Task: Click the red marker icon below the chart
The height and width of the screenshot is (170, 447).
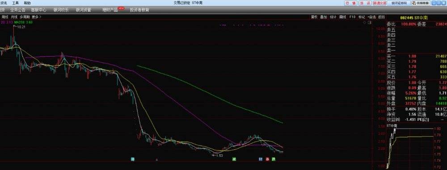Action: coord(267,159)
